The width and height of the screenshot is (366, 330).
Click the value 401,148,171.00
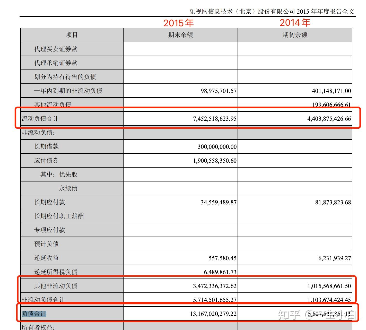pyautogui.click(x=332, y=91)
